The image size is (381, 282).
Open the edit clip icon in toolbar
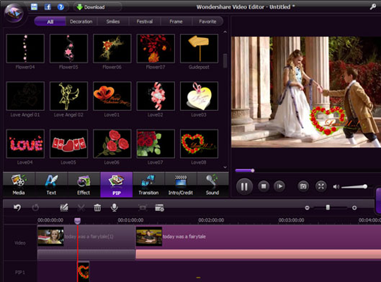point(64,208)
